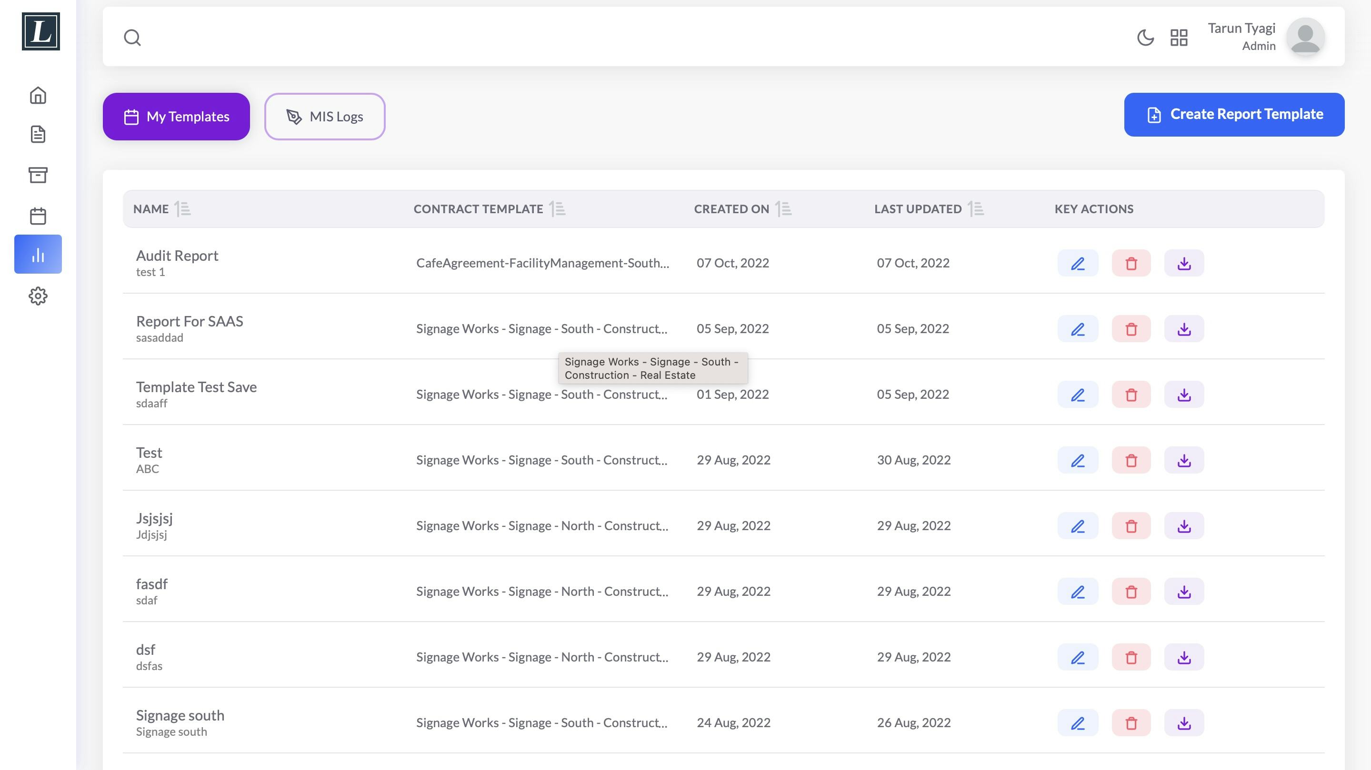1371x770 pixels.
Task: Open the home icon in the sidebar
Action: pyautogui.click(x=38, y=96)
